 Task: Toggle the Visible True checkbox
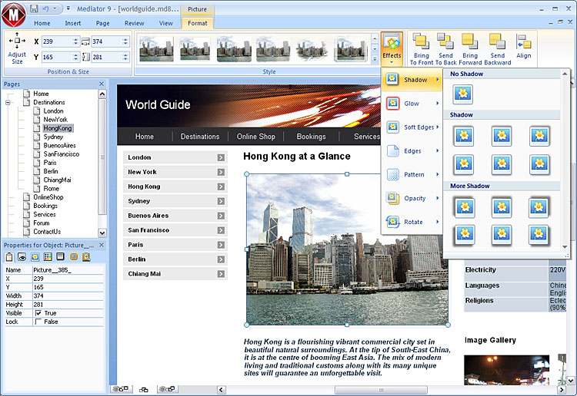[38, 313]
